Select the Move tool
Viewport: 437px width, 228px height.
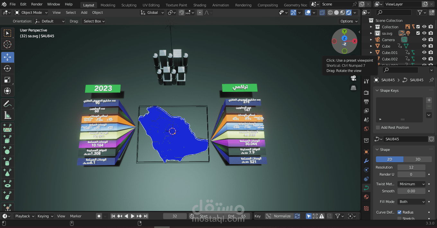8,57
